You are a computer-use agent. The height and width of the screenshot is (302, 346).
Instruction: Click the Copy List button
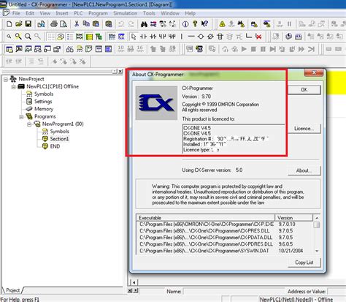click(x=304, y=263)
